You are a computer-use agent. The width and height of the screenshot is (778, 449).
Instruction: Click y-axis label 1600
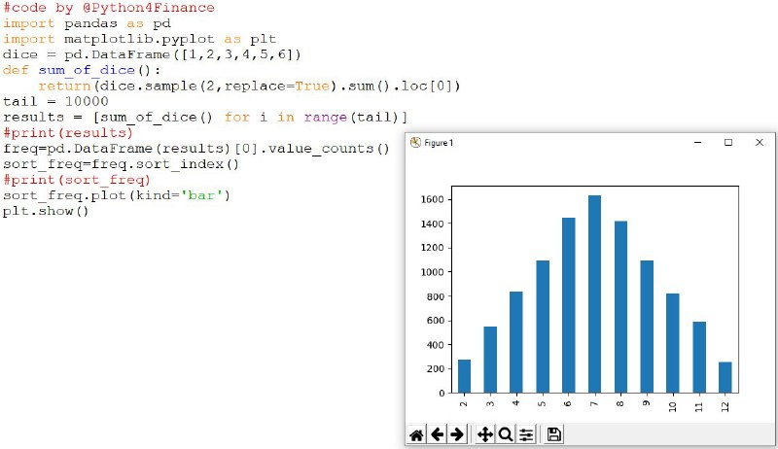coord(432,199)
